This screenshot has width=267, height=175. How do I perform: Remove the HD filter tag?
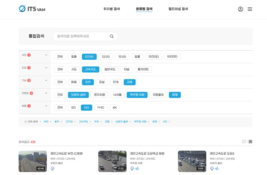[x=169, y=122]
